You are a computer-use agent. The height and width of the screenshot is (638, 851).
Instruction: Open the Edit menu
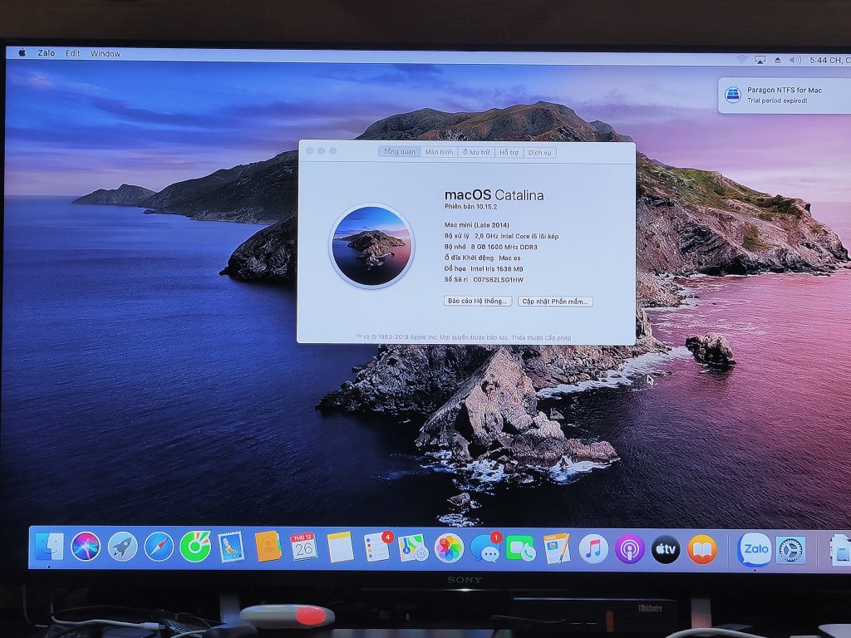tap(73, 53)
